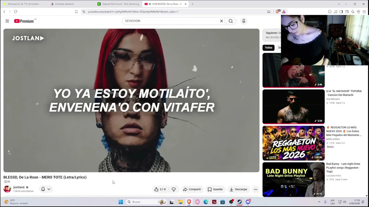
Task: Open Discord from the taskbar
Action: coord(248,202)
